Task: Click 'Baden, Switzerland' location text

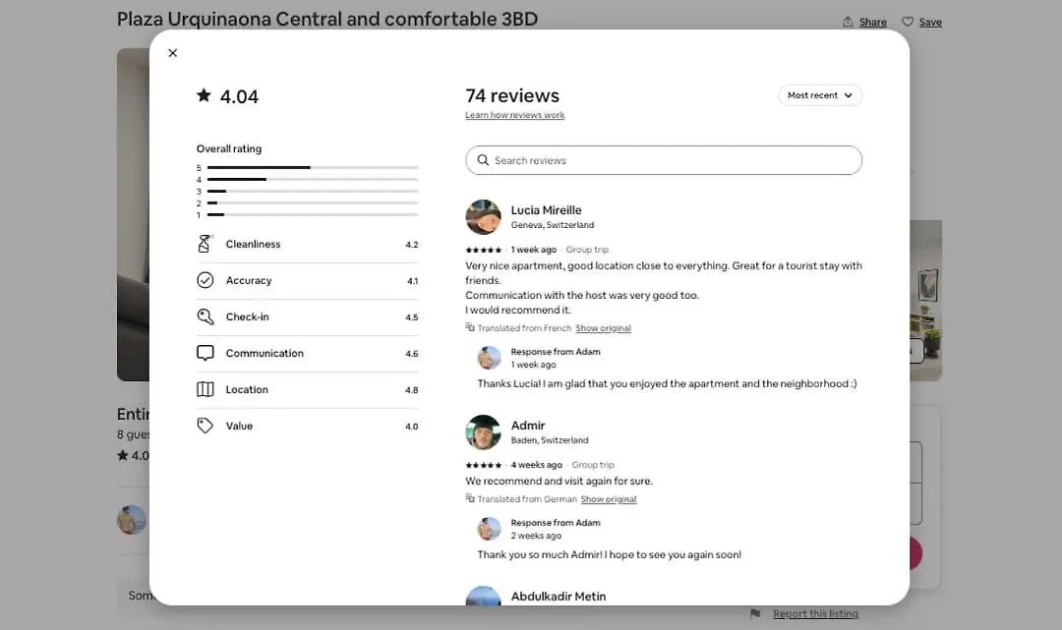Action: coord(550,440)
